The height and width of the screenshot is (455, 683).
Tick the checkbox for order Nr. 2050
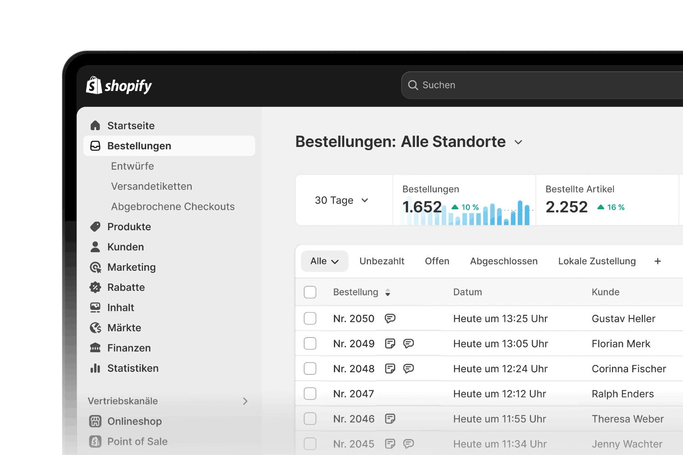[310, 318]
